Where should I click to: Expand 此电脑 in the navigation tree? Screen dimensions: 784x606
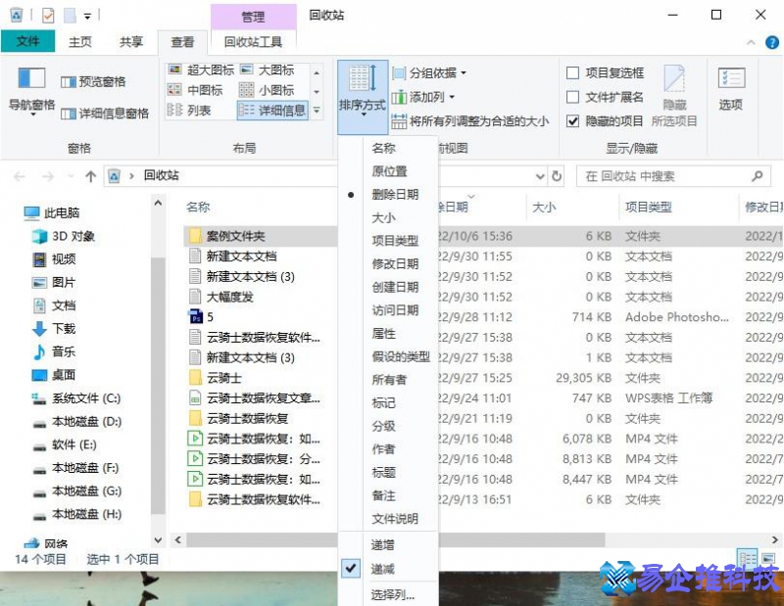[20, 212]
